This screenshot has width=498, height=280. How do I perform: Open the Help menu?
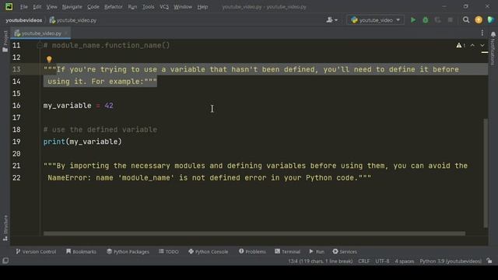(202, 7)
